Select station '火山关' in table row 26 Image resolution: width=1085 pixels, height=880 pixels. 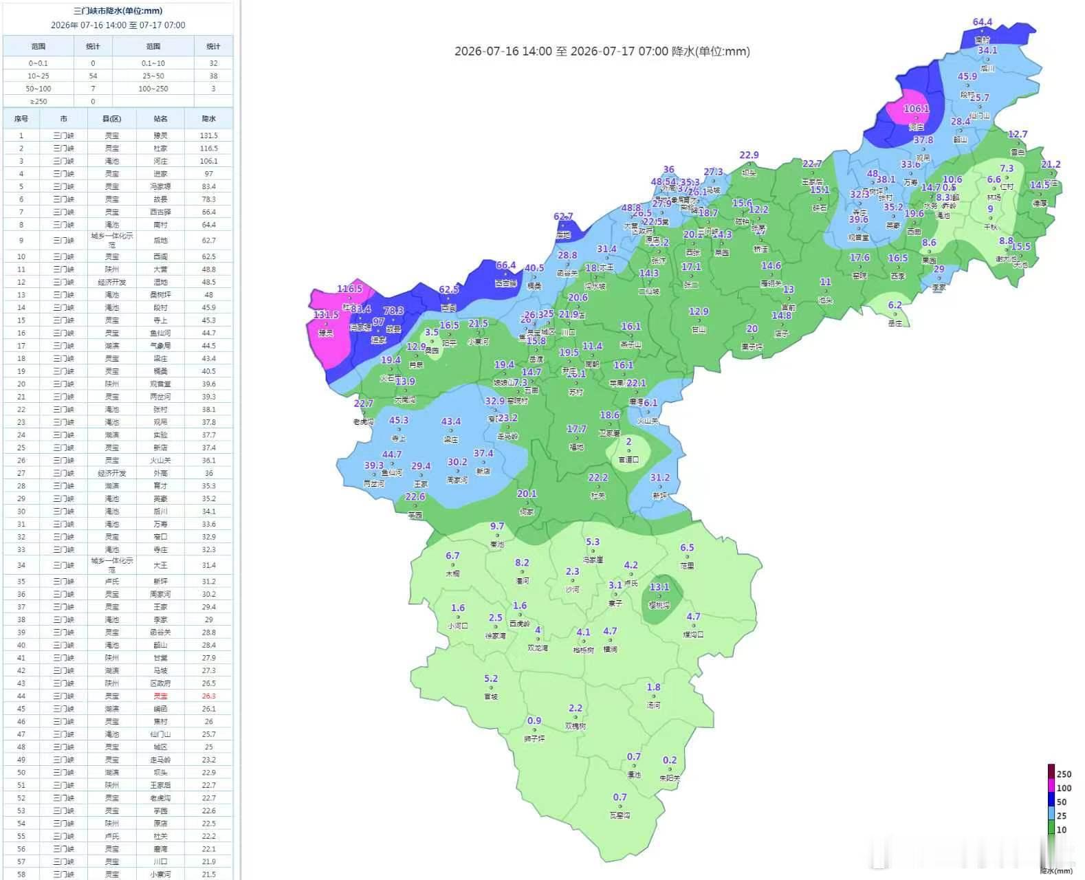click(x=161, y=460)
